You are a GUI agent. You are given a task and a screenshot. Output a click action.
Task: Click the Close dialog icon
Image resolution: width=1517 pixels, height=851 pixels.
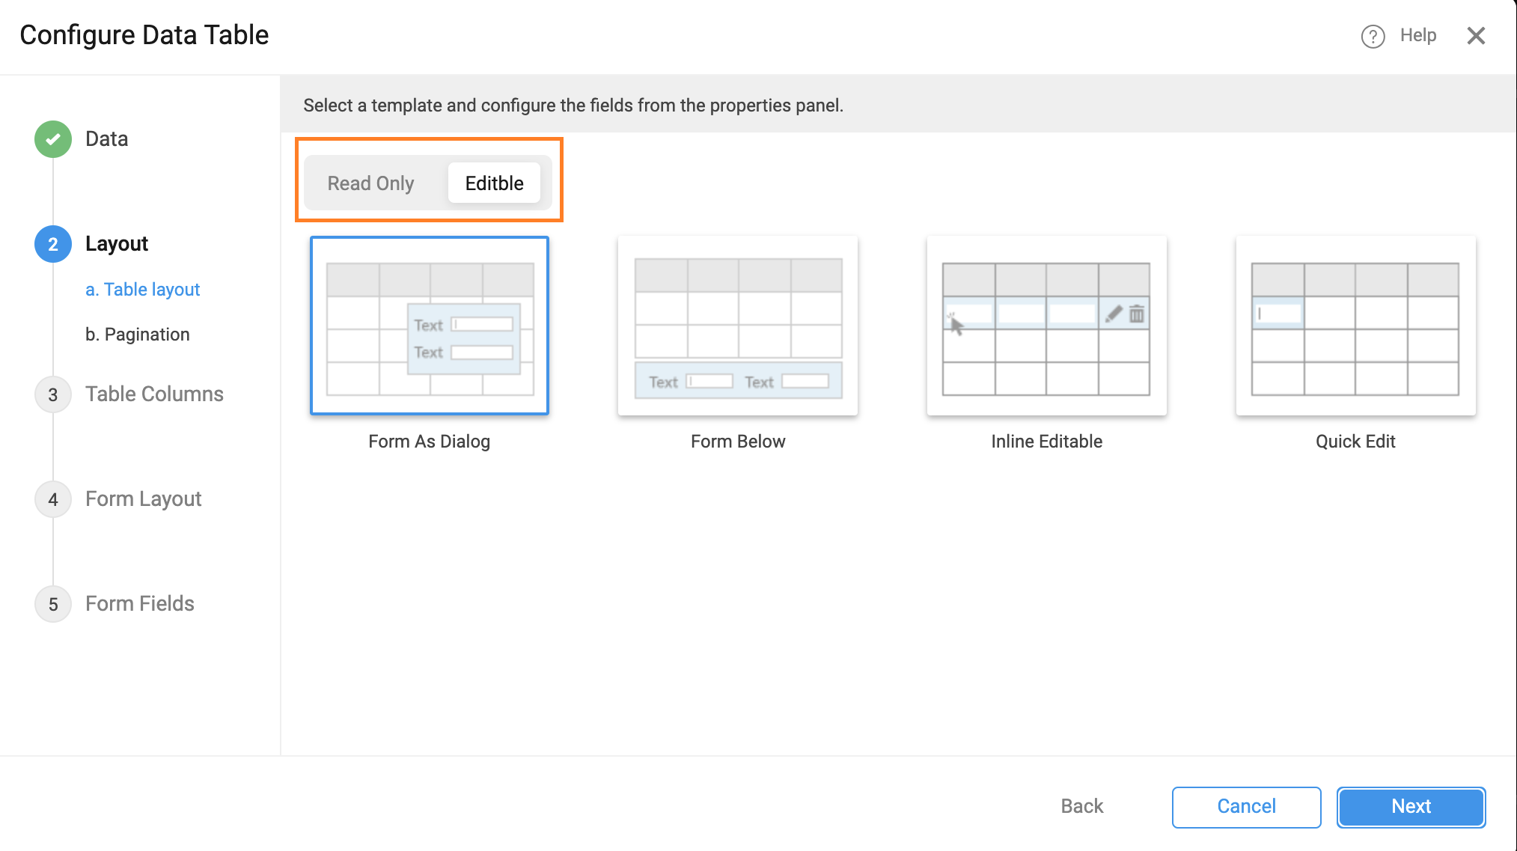point(1478,34)
